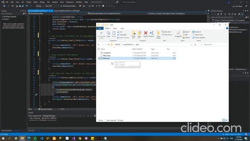Click Local Disk in Explorer breadcrumb
Screen dimensions: 250x141
point(128,45)
